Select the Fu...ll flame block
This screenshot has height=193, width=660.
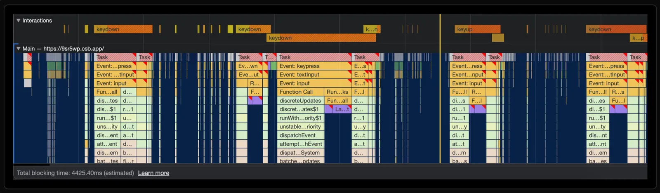click(x=460, y=92)
